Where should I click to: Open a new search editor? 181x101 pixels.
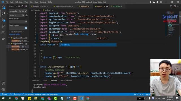coord(23,6)
